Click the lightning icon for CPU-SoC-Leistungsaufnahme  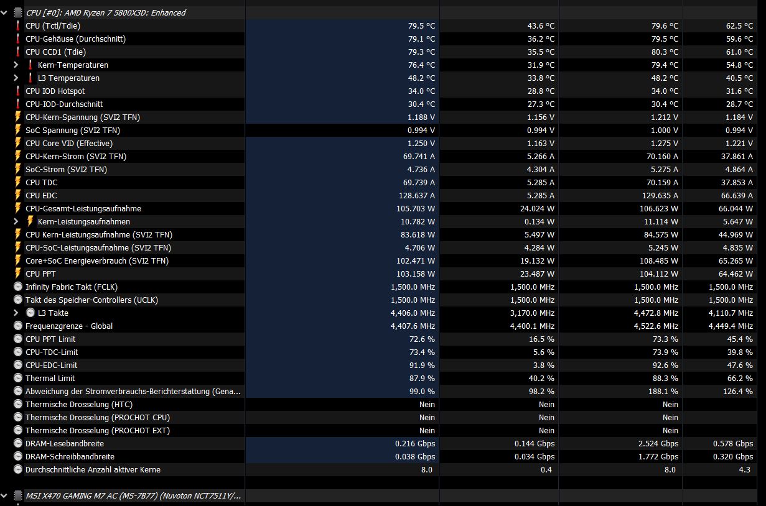17,247
